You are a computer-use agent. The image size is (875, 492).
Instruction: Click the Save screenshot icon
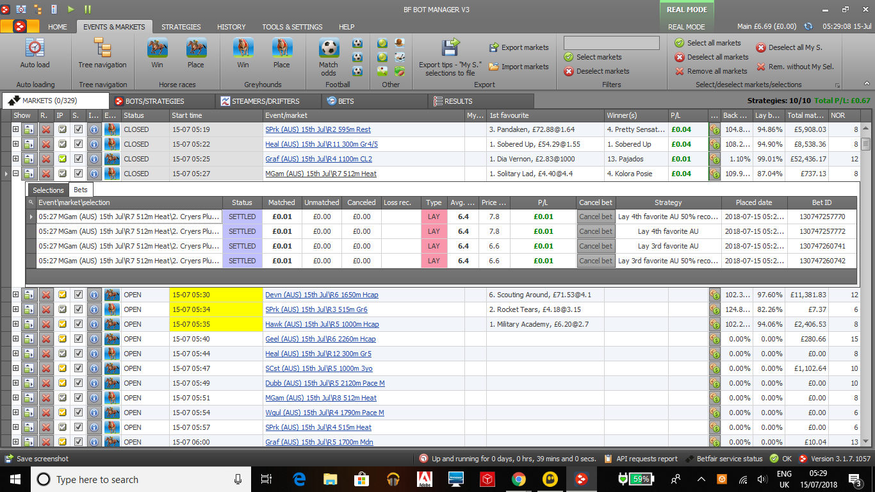click(8, 459)
